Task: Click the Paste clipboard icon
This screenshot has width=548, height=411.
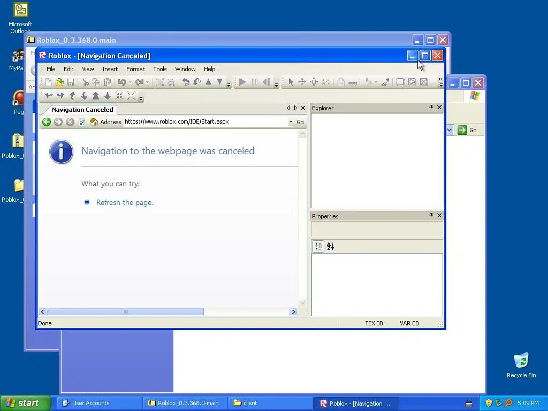Action: click(108, 82)
